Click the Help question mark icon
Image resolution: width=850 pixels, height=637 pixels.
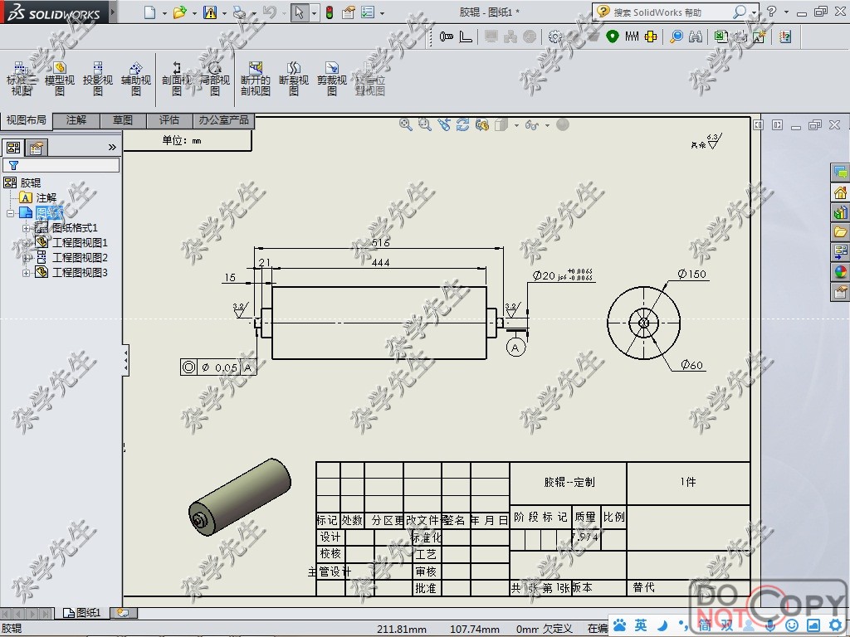coord(772,12)
